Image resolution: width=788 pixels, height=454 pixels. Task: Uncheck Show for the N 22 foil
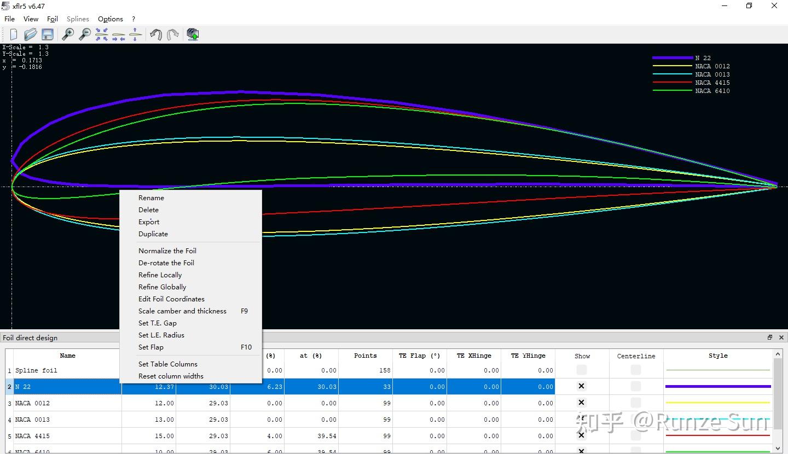pos(582,386)
